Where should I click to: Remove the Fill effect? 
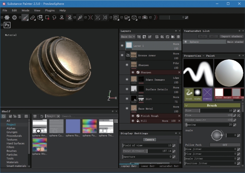pyautogui.click(x=179, y=121)
